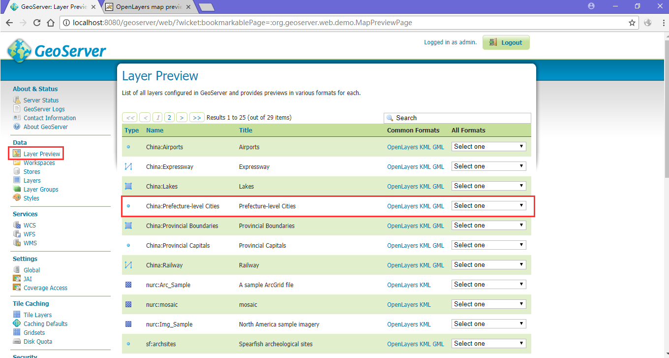Open KML preview for sf:archsites
Image resolution: width=669 pixels, height=358 pixels.
[425, 344]
